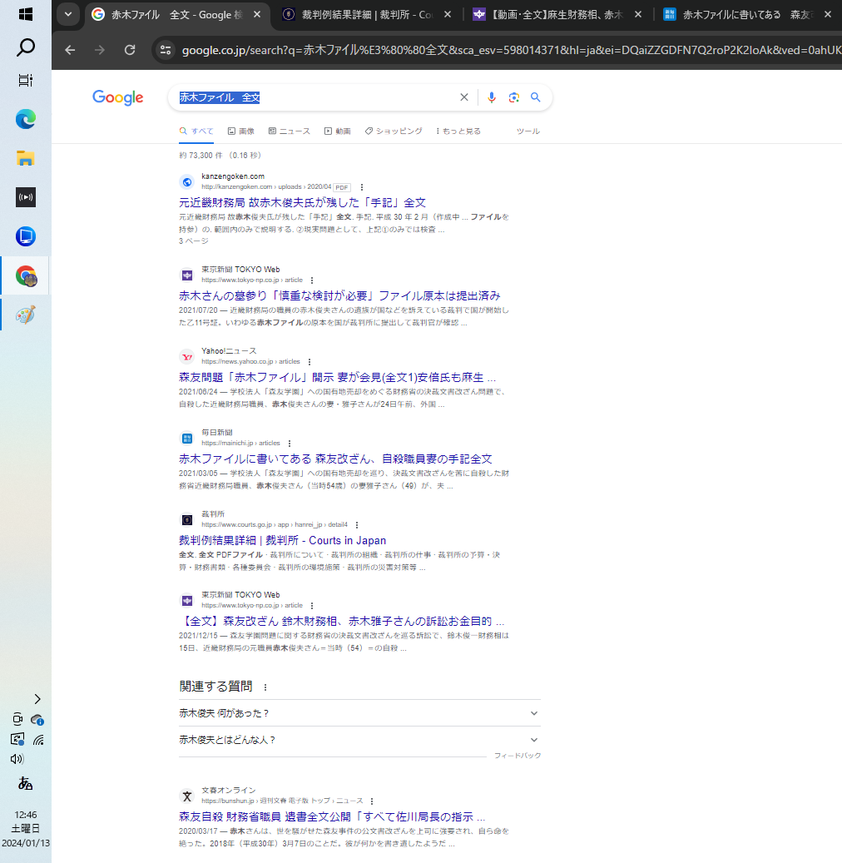Open the Windows Start menu
The height and width of the screenshot is (863, 842).
click(x=25, y=14)
